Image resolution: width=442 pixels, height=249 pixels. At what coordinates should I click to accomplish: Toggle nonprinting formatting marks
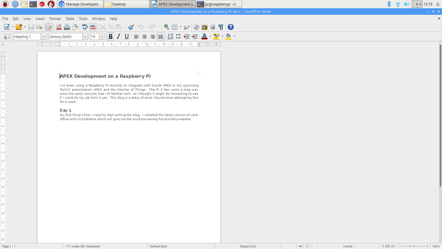point(221,27)
